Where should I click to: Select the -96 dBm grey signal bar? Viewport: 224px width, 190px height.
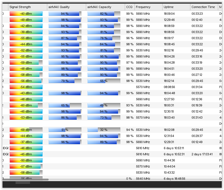pyautogui.click(x=26, y=178)
